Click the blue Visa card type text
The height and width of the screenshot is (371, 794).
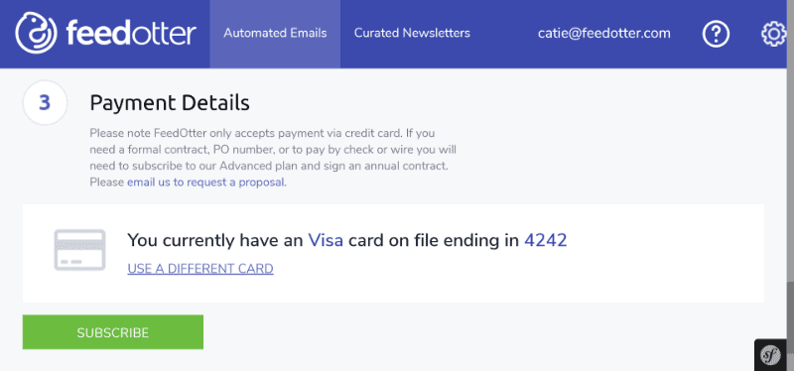click(326, 240)
